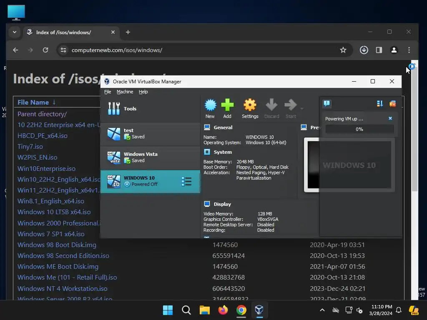Download Windows 98 Second Edition.iso link
The height and width of the screenshot is (320, 427).
point(63,256)
